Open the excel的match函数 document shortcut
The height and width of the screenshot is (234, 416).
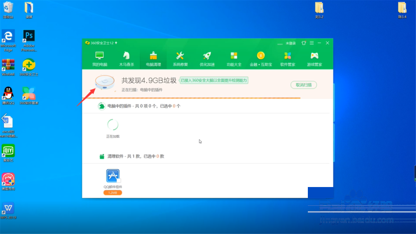(8, 126)
